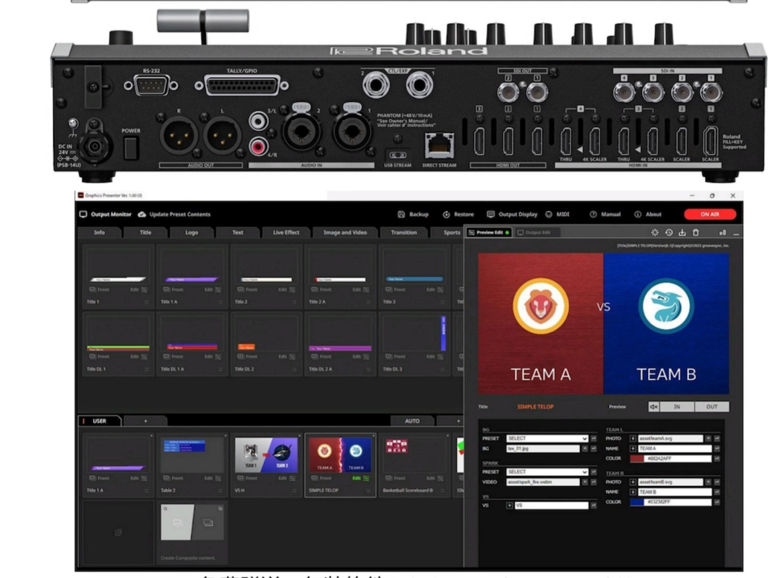Toggle Front layer on Basketball Scoreboard B card

click(x=395, y=478)
